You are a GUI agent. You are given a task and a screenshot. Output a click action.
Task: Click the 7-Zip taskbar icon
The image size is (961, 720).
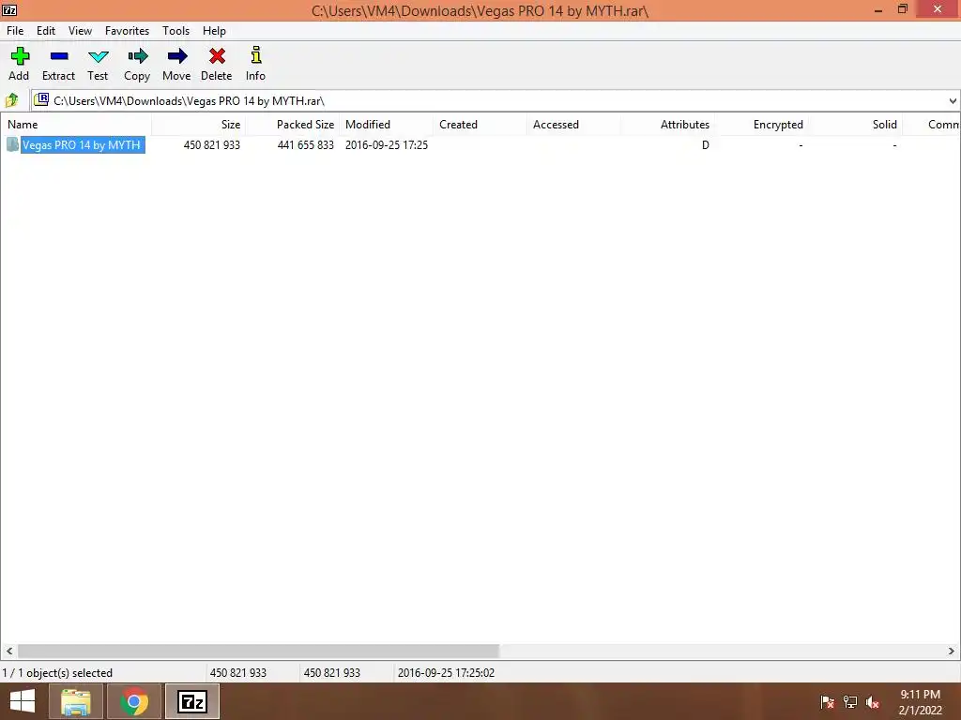click(x=192, y=701)
